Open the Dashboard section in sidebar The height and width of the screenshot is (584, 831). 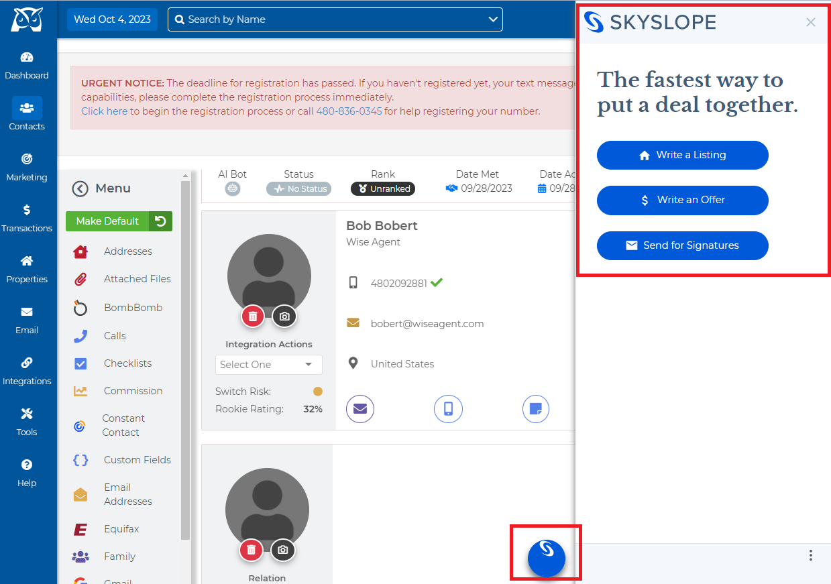coord(27,66)
